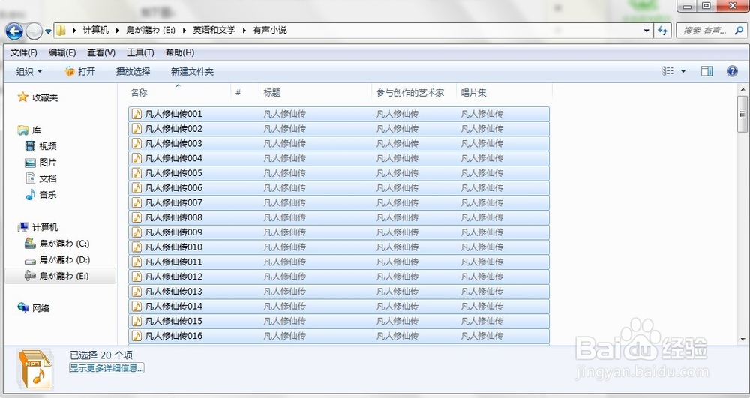The width and height of the screenshot is (750, 398).
Task: Click the music icon of 凡人修仙传012
Action: tap(136, 277)
